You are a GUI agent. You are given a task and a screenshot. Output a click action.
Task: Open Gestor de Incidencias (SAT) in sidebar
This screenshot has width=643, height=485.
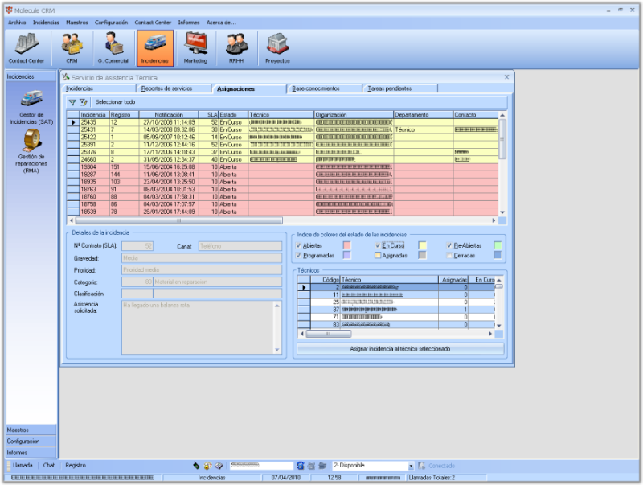click(31, 108)
